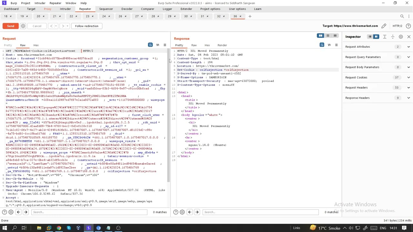Open Repeater tab overflow menu with three dots
This screenshot has height=232, width=413.
point(409,16)
